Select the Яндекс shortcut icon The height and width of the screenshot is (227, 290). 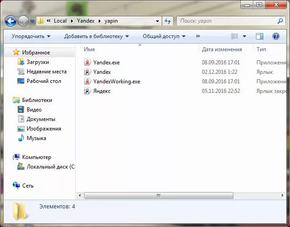click(x=87, y=91)
